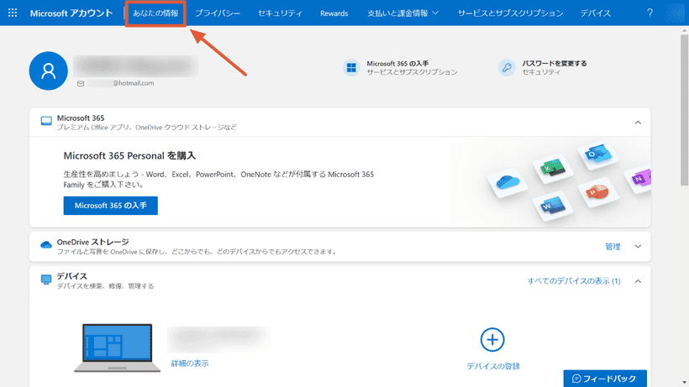The image size is (689, 387).
Task: Click the OneDrive ストレージ heading
Action: click(x=92, y=243)
